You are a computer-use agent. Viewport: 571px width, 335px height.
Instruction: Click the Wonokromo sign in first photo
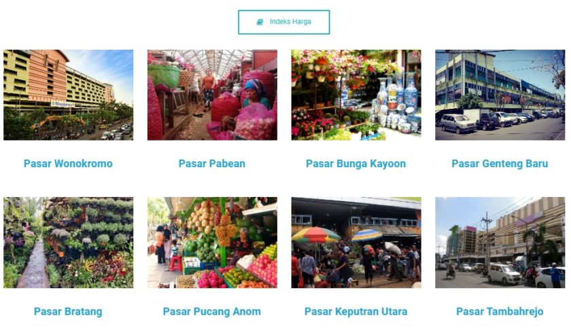(x=63, y=104)
